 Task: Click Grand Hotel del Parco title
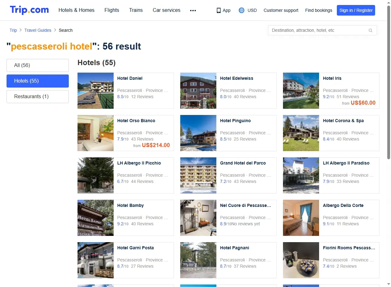pos(243,163)
